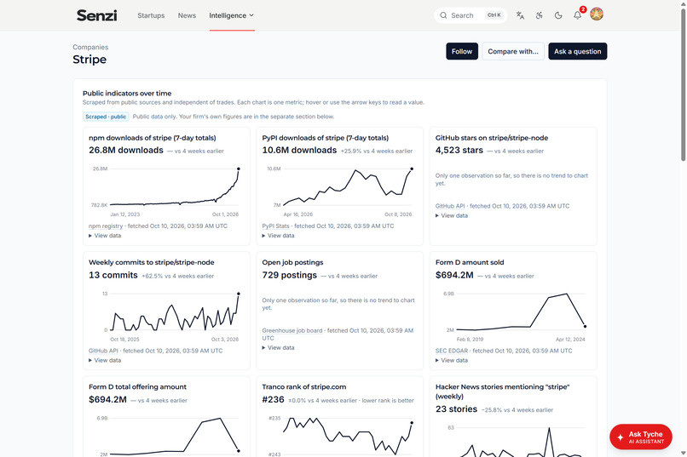Click the Ctrl K shortcut badge
Image resolution: width=687 pixels, height=457 pixels.
(494, 15)
